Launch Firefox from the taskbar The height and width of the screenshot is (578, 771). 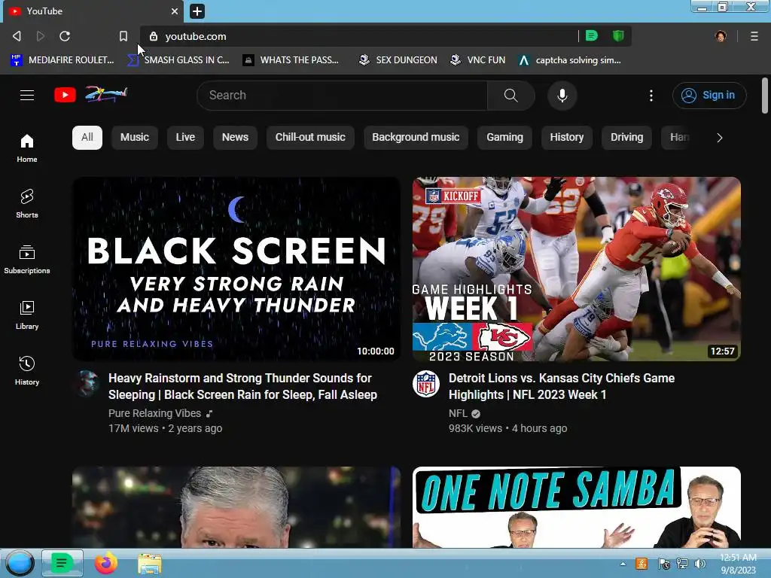click(105, 563)
